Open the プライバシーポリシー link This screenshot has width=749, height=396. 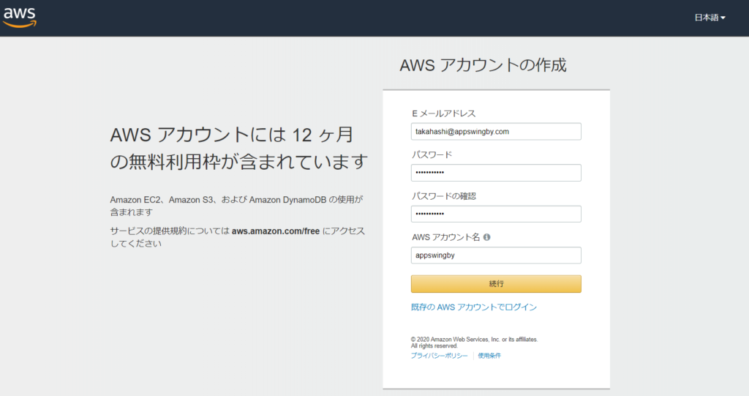[439, 355]
